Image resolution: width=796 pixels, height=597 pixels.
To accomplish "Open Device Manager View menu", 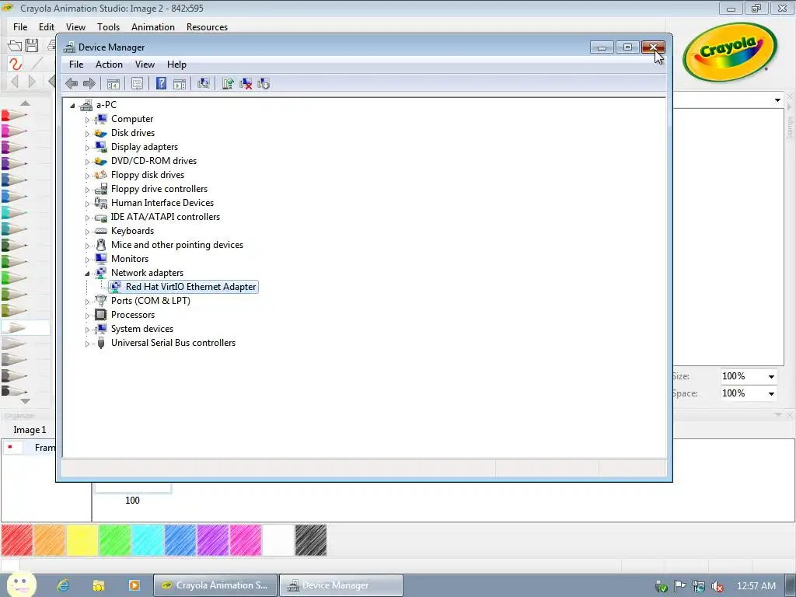I will [x=145, y=65].
